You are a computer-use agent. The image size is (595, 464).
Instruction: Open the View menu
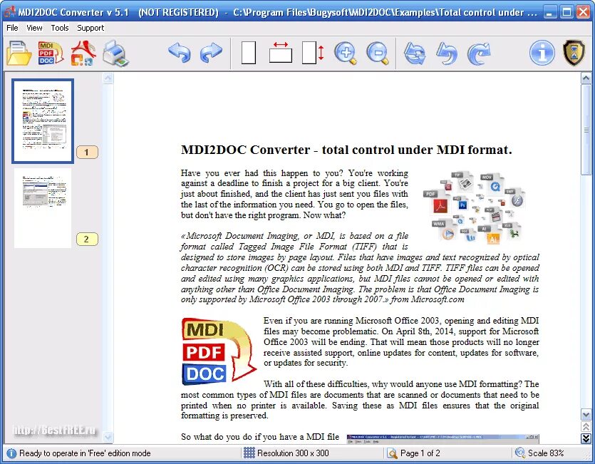34,28
